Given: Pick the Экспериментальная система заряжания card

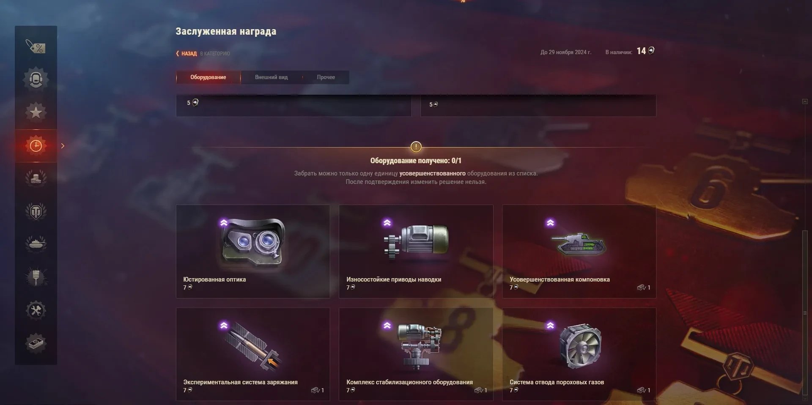Looking at the screenshot, I should click(x=253, y=354).
